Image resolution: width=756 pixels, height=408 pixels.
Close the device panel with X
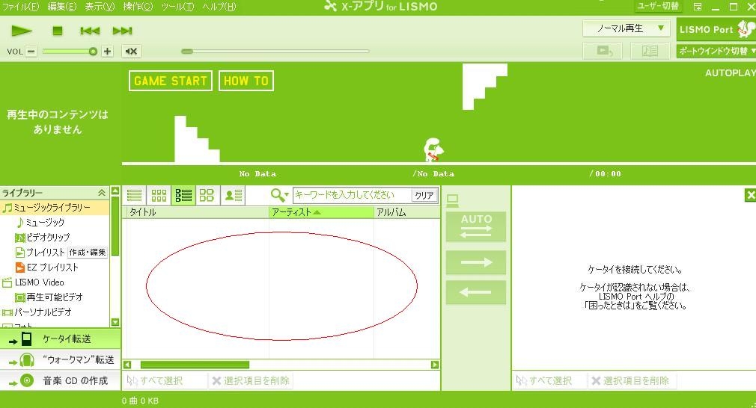tap(750, 195)
